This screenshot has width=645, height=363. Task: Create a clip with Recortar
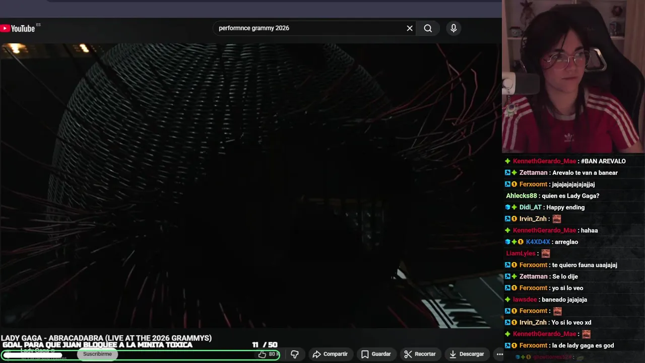click(420, 354)
